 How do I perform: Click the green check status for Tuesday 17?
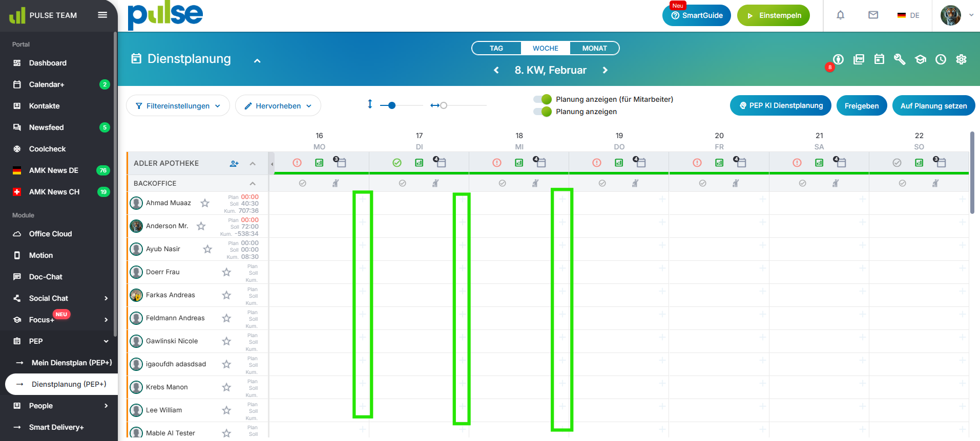click(397, 163)
